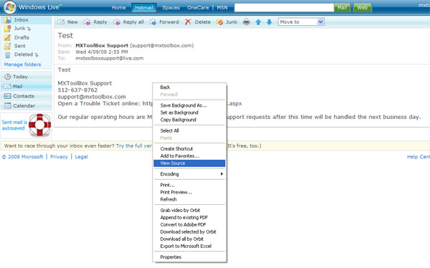This screenshot has height=268, width=430.
Task: Click the Deleted folder trash icon
Action: (8, 55)
